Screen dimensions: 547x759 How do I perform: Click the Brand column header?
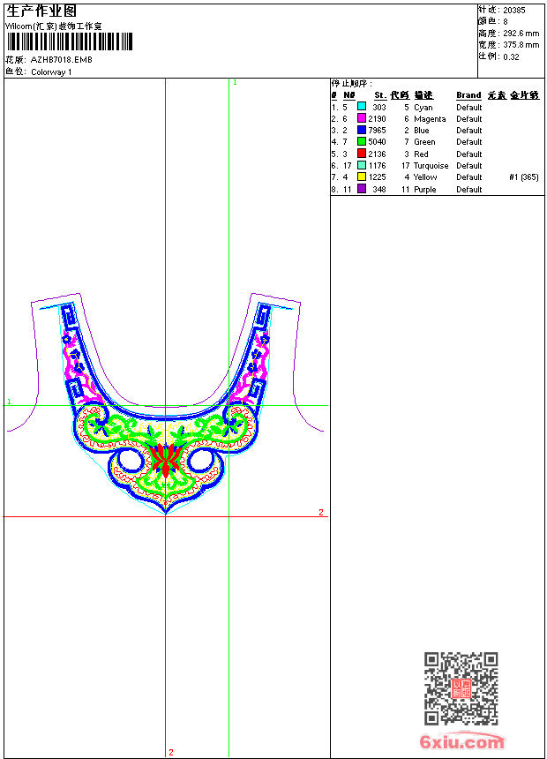click(x=468, y=95)
